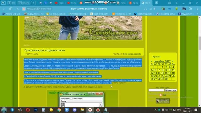Open the green shield extension icon

click(177, 9)
